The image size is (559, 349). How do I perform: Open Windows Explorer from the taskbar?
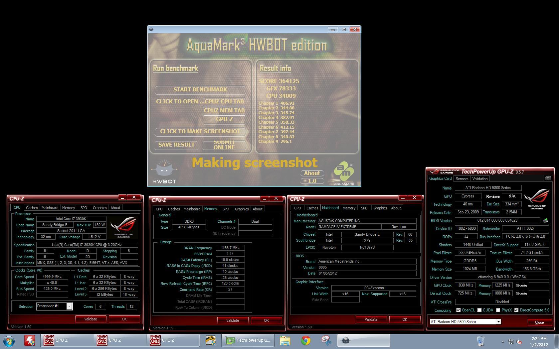(285, 340)
